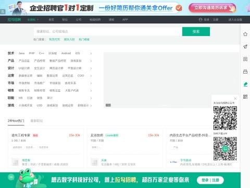250x188 pixels.
Task: Click the green 搜索 button
Action: coord(196,31)
